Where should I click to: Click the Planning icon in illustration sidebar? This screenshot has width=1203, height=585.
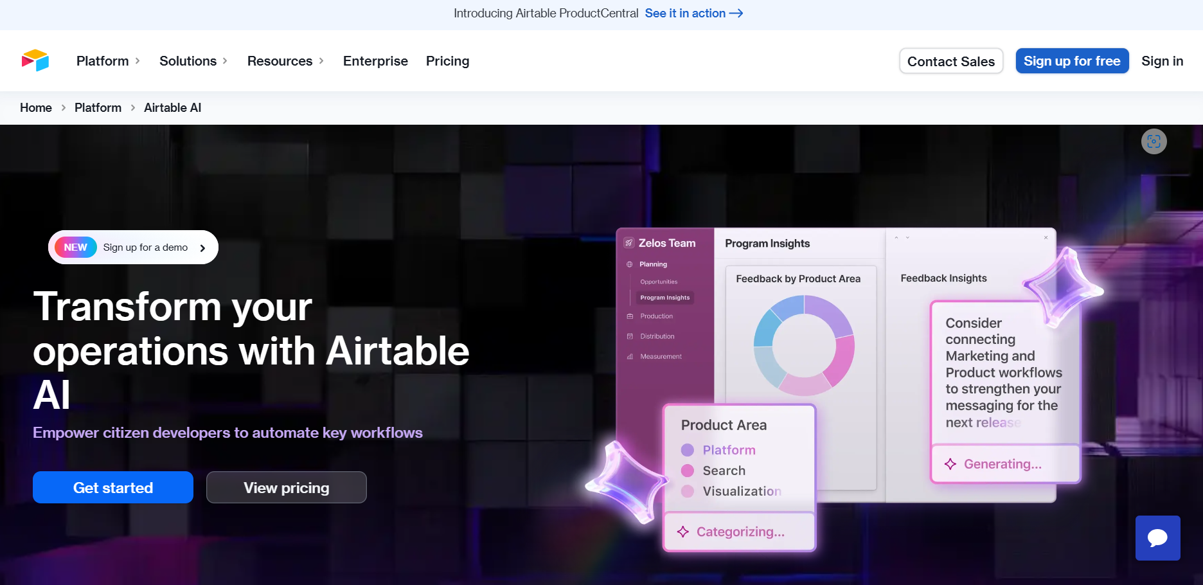click(630, 264)
